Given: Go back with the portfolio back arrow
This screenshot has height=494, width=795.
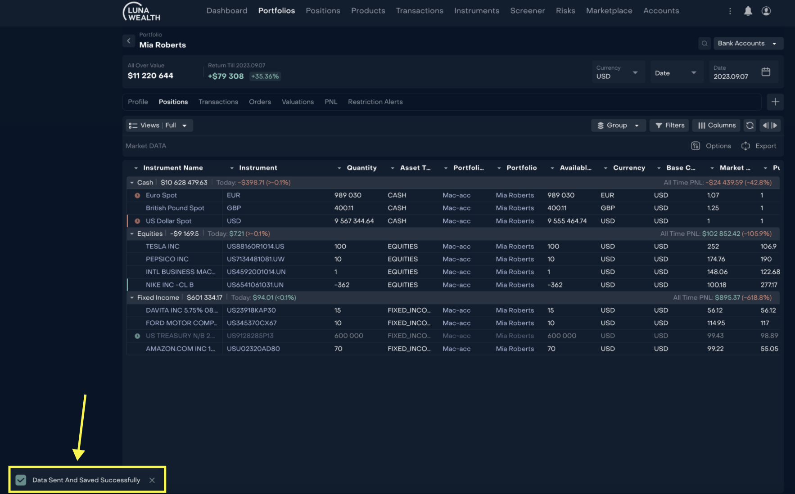Looking at the screenshot, I should click(129, 40).
